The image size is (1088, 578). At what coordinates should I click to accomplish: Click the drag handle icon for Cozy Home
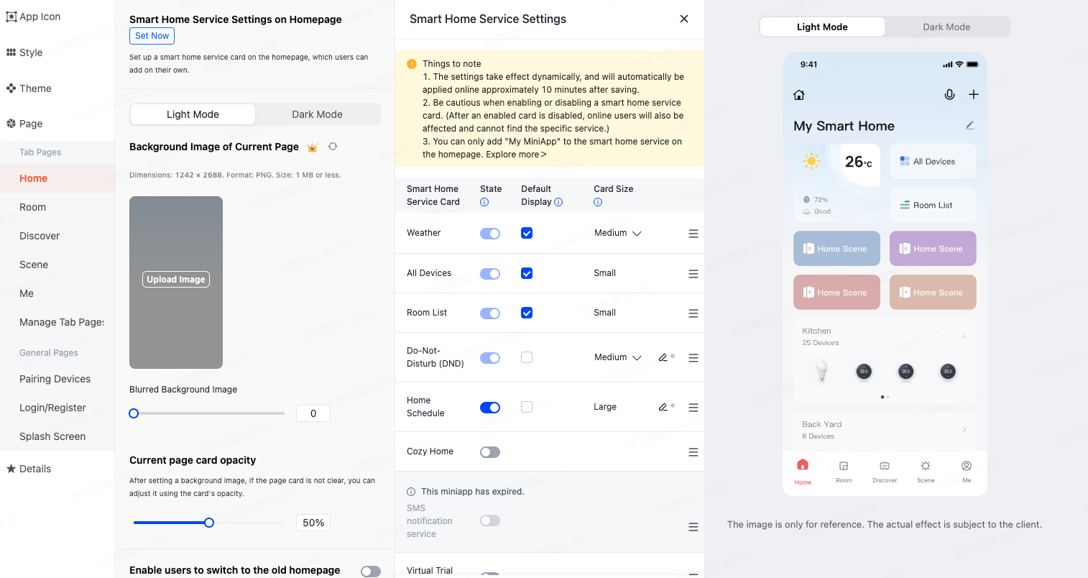point(693,452)
